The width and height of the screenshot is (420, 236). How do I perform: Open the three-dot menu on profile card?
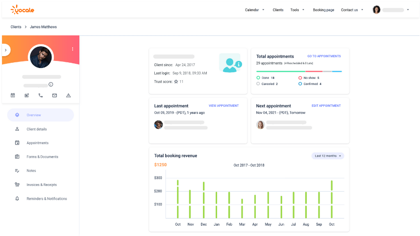click(72, 49)
